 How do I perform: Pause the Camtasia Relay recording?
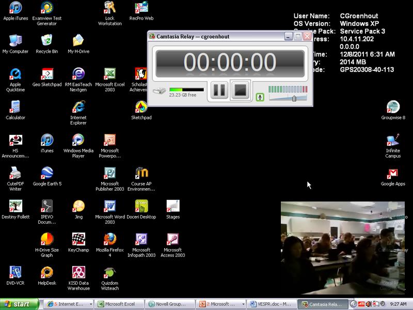click(219, 90)
